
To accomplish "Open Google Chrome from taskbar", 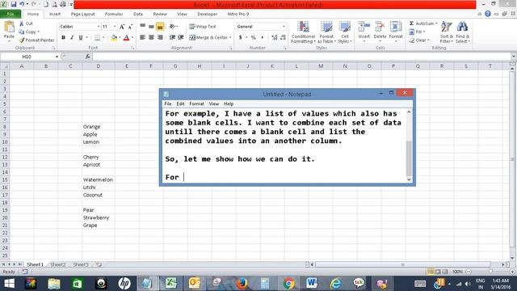I will [x=289, y=284].
